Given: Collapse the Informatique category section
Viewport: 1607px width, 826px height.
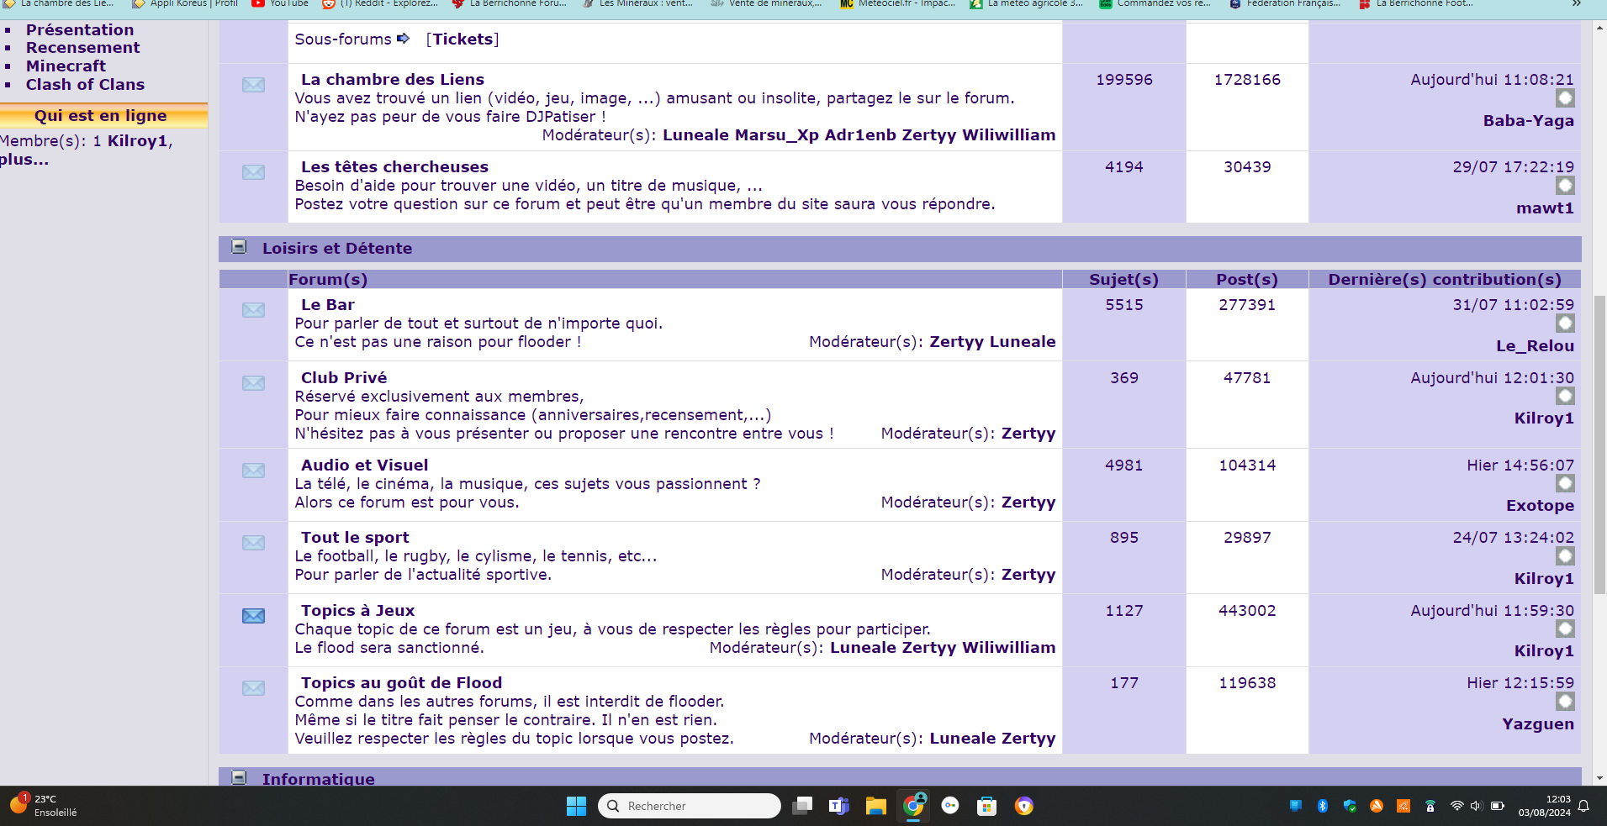Looking at the screenshot, I should tap(239, 777).
